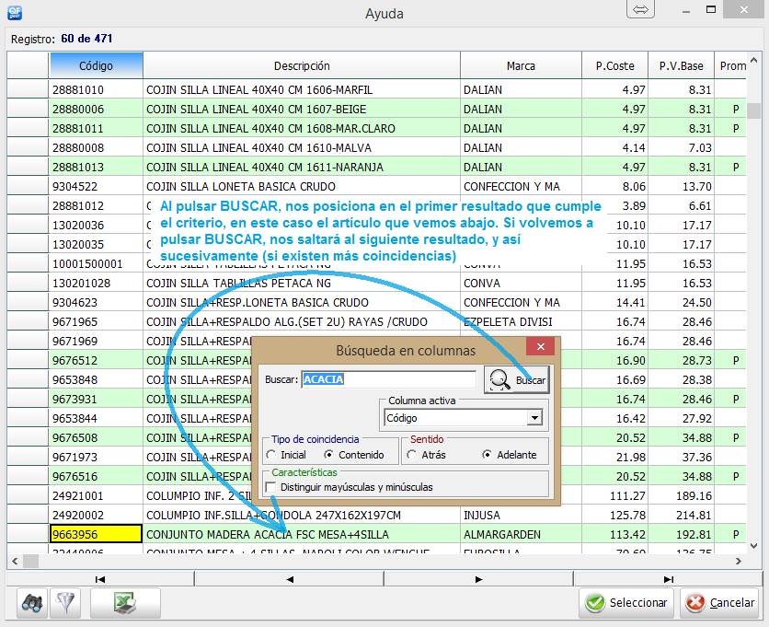Open the funnel filter tool
The height and width of the screenshot is (627, 769).
point(65,602)
